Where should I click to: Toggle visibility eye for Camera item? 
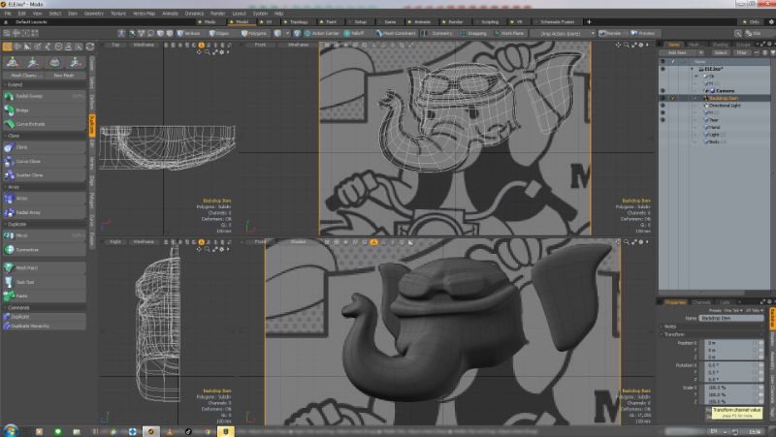663,91
